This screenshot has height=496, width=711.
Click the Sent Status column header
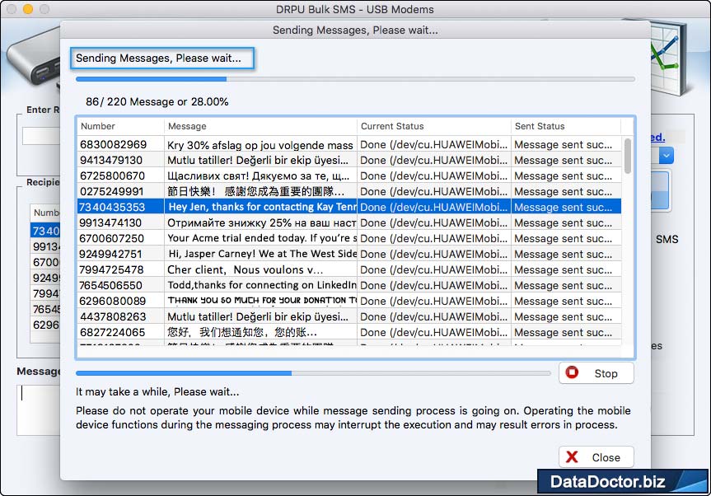pos(566,126)
